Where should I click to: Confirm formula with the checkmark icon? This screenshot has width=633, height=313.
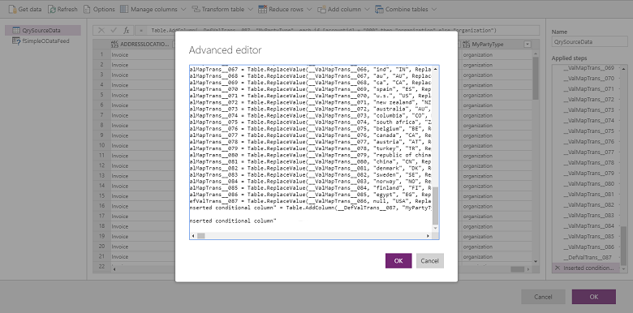click(x=114, y=30)
